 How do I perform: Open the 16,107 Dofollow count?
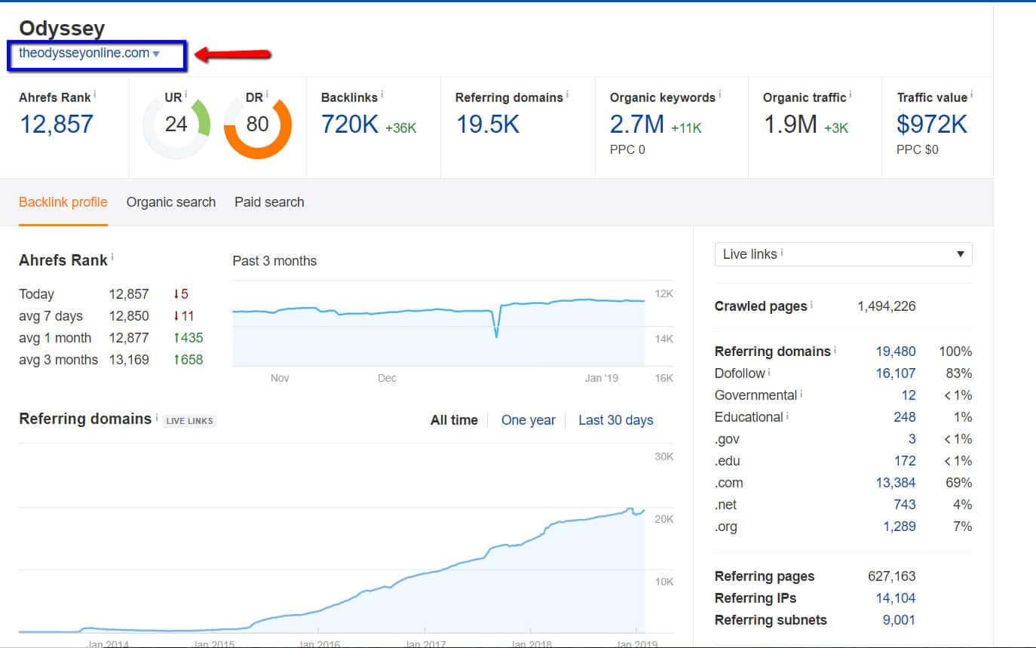click(x=896, y=373)
